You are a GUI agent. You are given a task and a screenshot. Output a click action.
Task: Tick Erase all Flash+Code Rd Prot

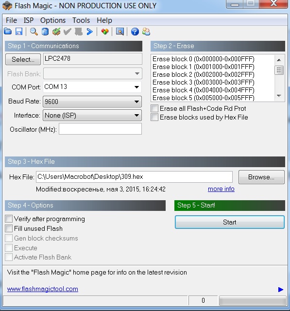(x=154, y=108)
